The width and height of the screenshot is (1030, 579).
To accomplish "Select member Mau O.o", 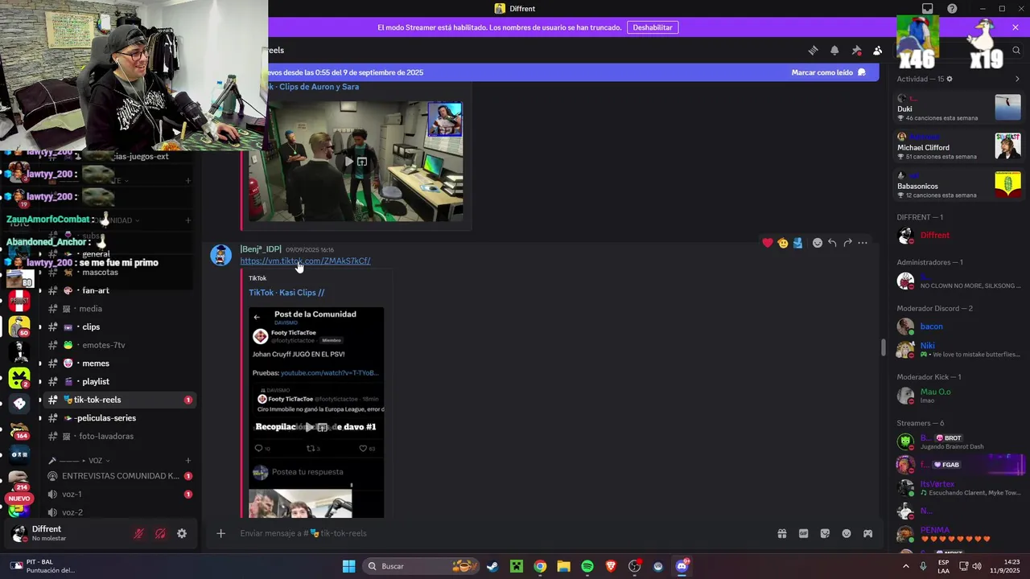I will (x=959, y=396).
